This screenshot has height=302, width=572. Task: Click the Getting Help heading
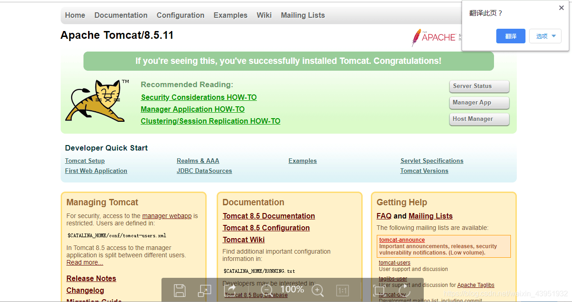click(x=402, y=202)
